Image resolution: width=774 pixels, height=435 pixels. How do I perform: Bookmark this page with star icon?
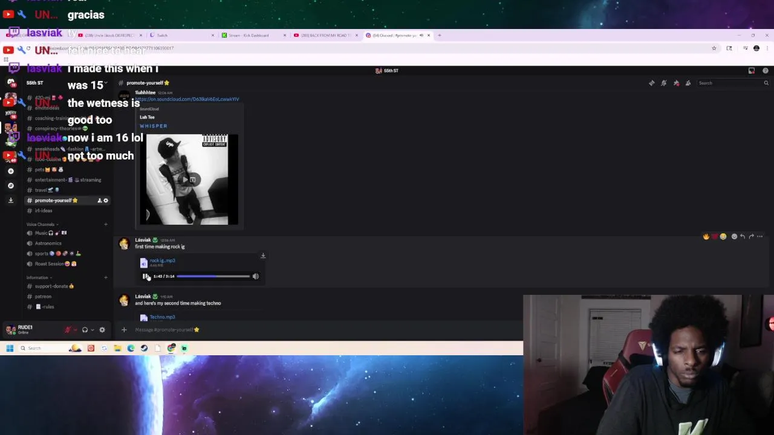coord(714,48)
